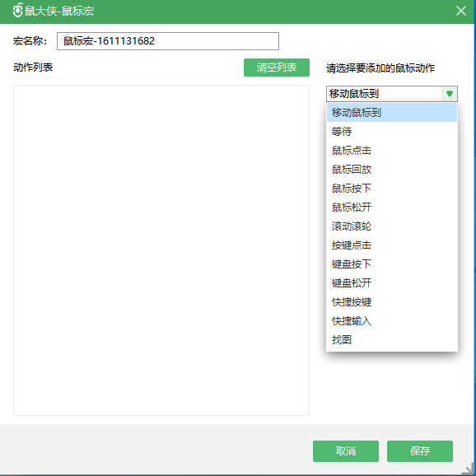This screenshot has height=476, width=476.
Task: Collapse the mouse action dropdown arrow
Action: coord(450,94)
